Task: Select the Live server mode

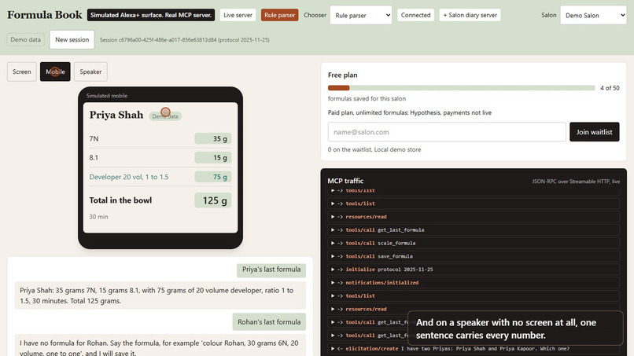Action: pyautogui.click(x=238, y=15)
